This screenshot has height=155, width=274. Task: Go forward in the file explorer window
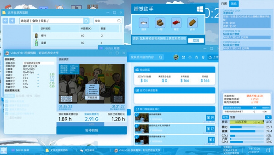pos(12,21)
